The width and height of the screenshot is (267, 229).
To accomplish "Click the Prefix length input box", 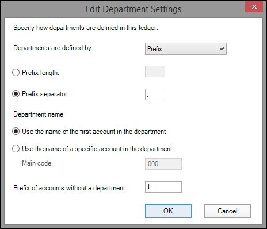I will click(x=155, y=72).
